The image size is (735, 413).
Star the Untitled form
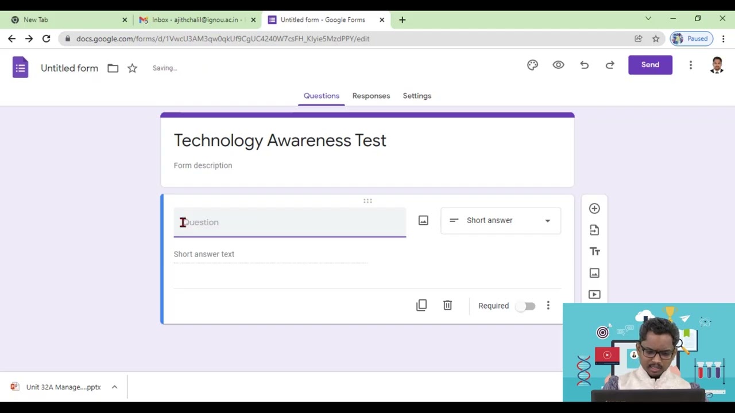132,68
